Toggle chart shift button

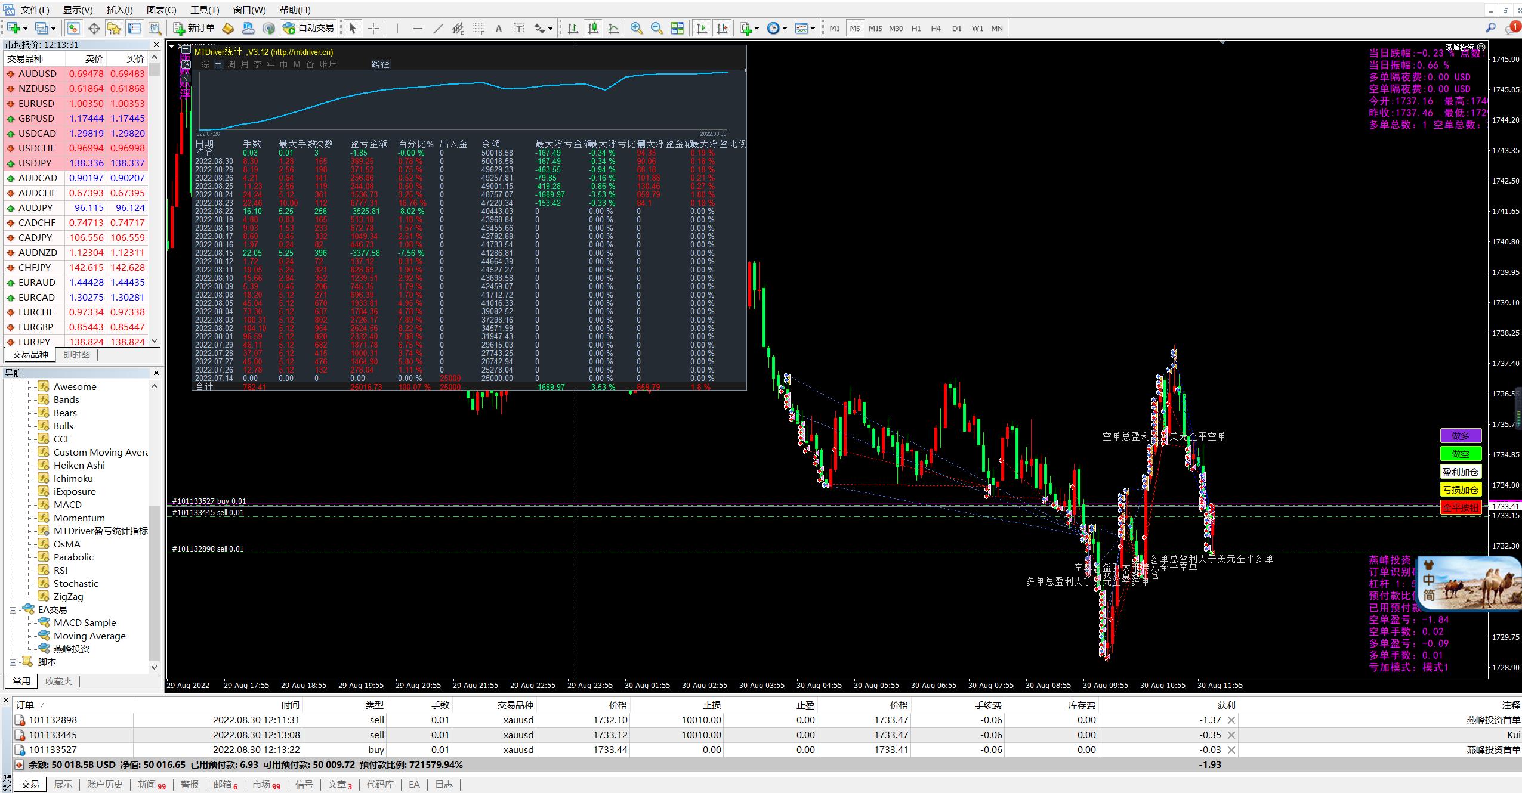(x=722, y=28)
